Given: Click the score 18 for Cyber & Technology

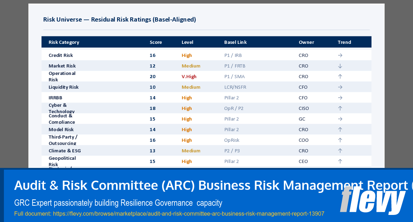Looking at the screenshot, I should (153, 109).
